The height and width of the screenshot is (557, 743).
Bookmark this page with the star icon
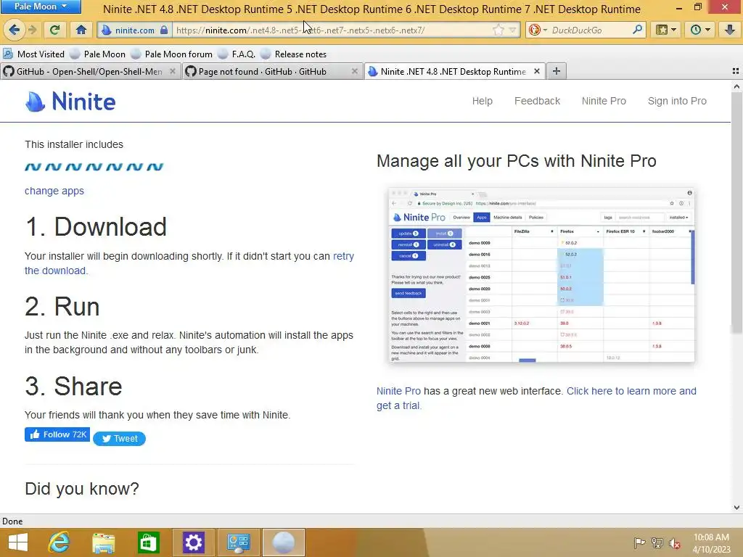click(498, 30)
